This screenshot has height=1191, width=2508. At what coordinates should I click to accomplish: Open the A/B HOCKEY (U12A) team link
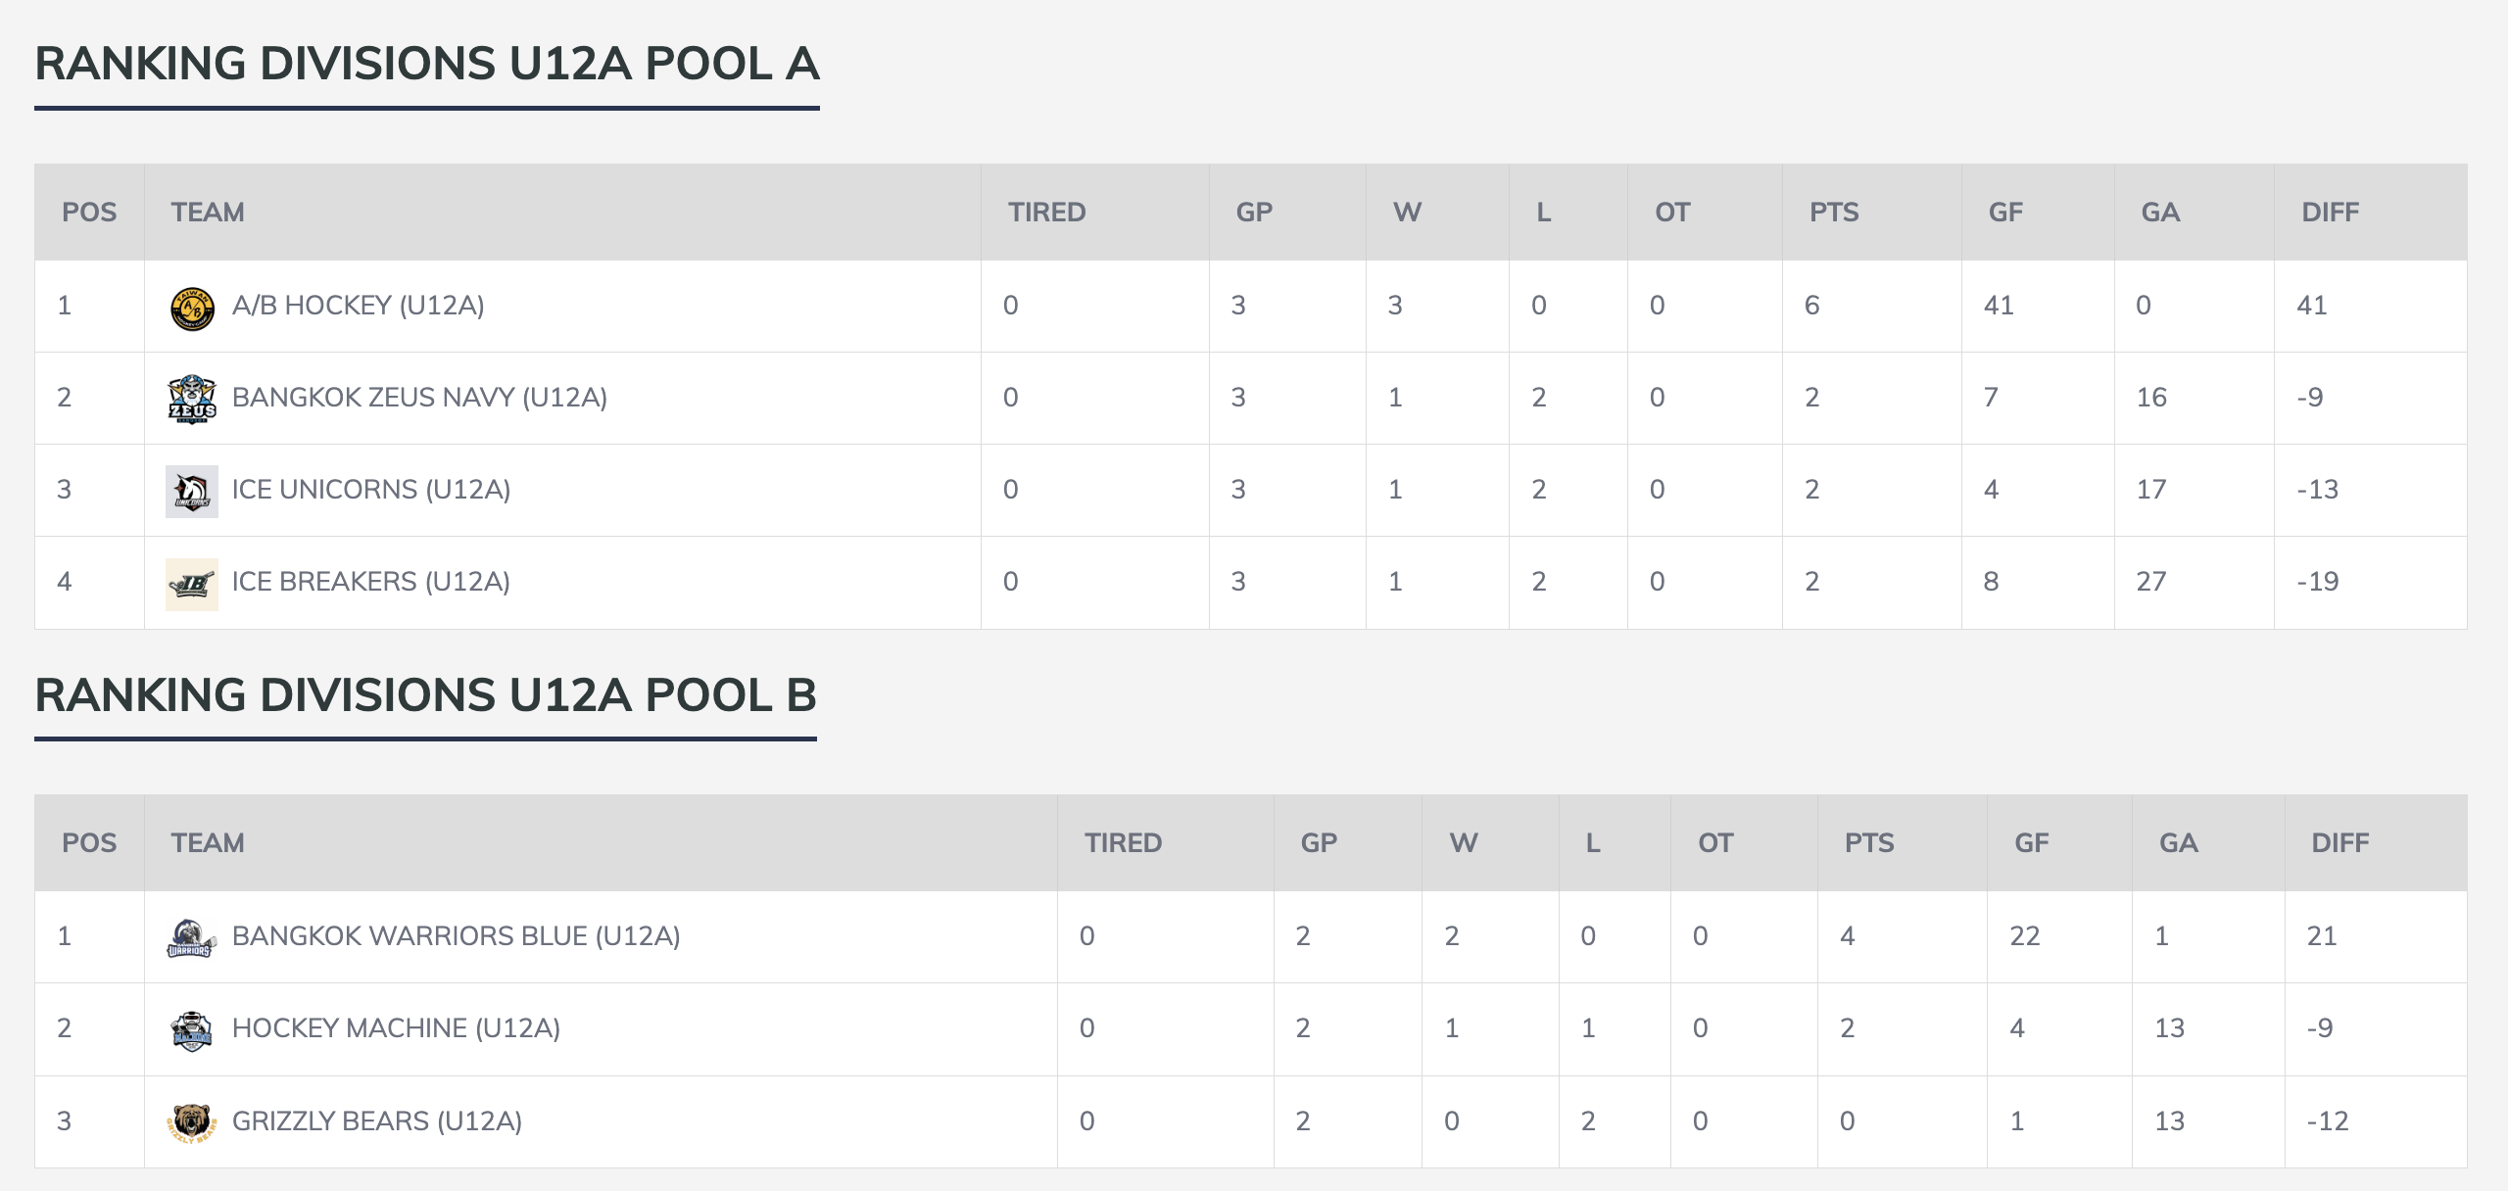pyautogui.click(x=358, y=306)
